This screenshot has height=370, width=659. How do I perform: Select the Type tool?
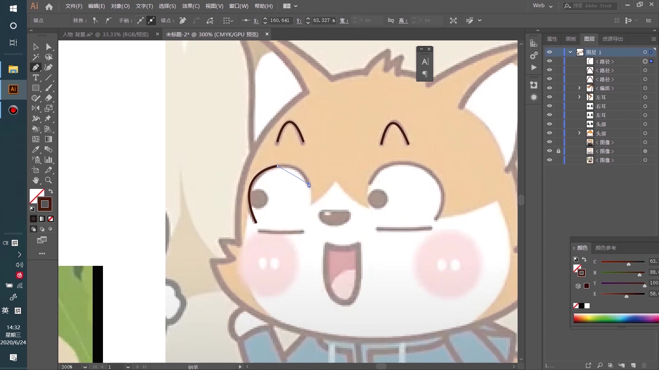tap(36, 77)
